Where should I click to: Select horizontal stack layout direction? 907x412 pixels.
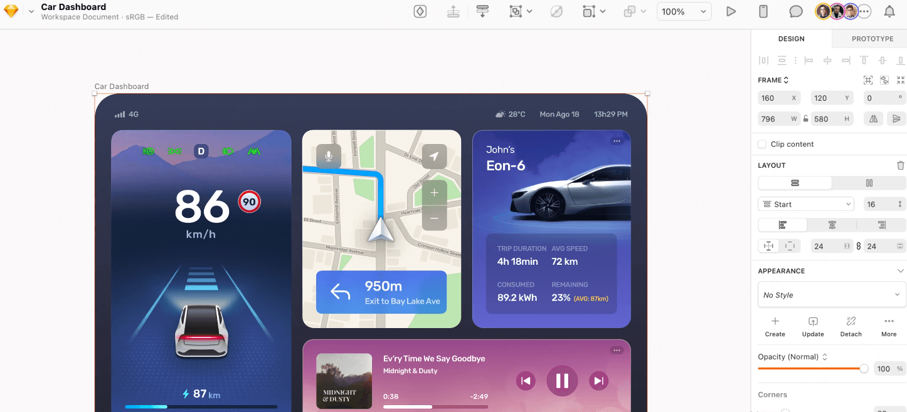[869, 183]
